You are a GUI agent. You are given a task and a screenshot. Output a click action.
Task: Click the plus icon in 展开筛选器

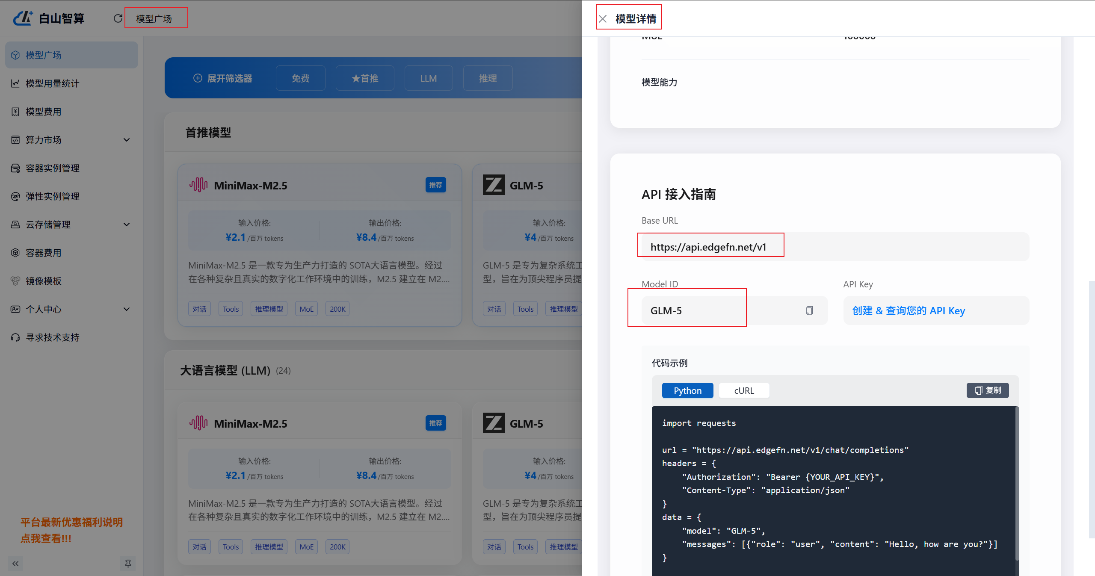tap(198, 78)
